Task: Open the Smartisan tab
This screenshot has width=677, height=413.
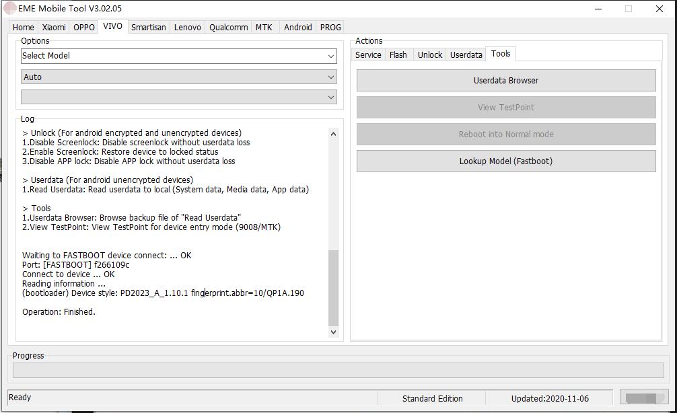Action: coord(149,27)
